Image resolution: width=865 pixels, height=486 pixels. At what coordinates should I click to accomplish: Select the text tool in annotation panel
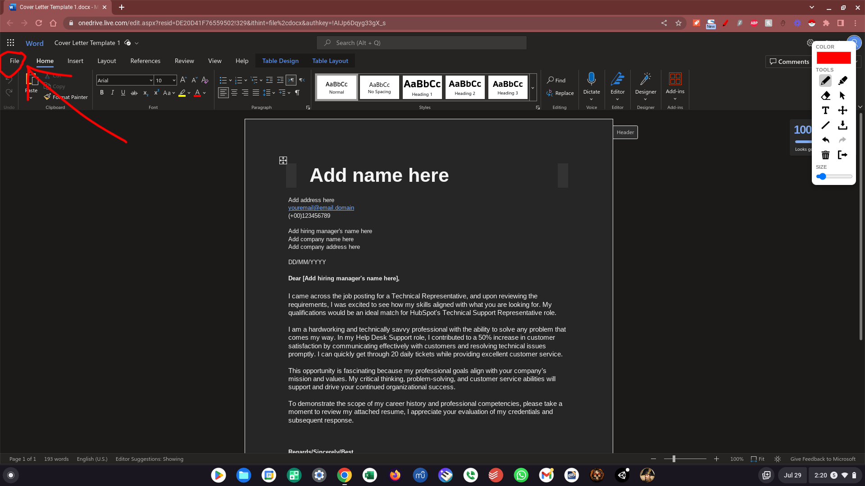[825, 110]
